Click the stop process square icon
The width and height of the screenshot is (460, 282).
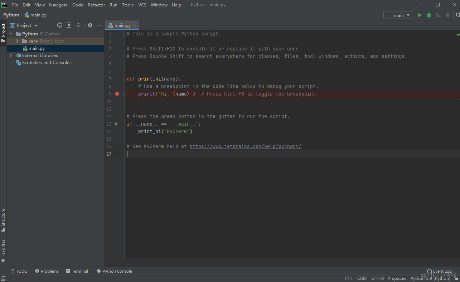click(x=447, y=15)
